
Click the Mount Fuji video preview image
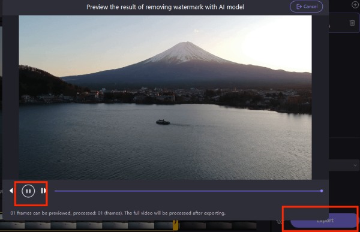[166, 97]
